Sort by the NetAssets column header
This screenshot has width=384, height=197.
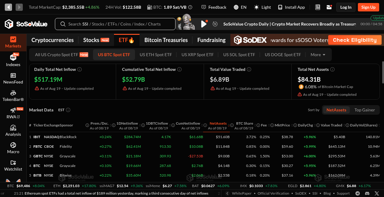point(218,123)
